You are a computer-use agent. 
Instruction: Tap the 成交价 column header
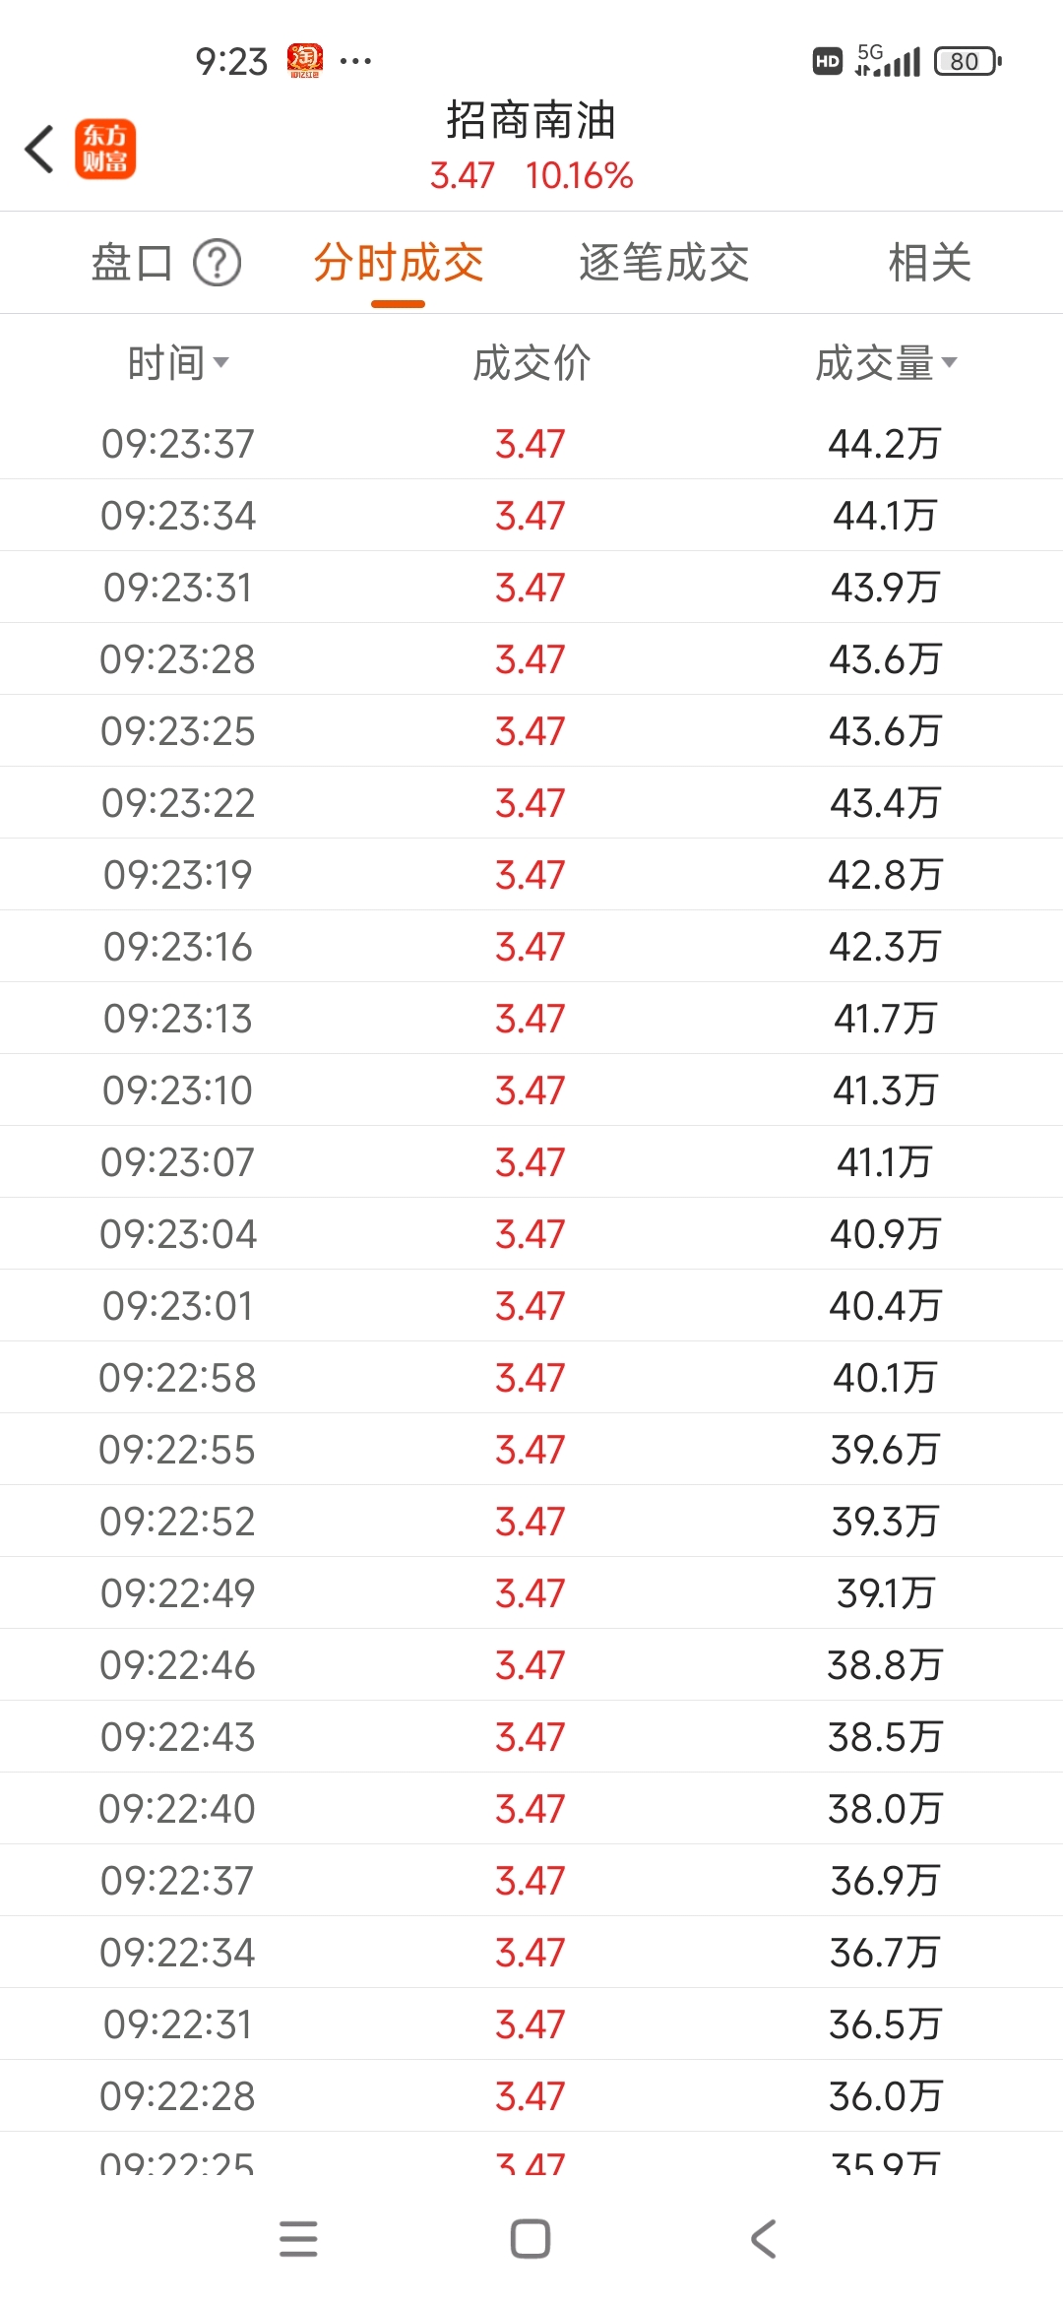[x=531, y=363]
